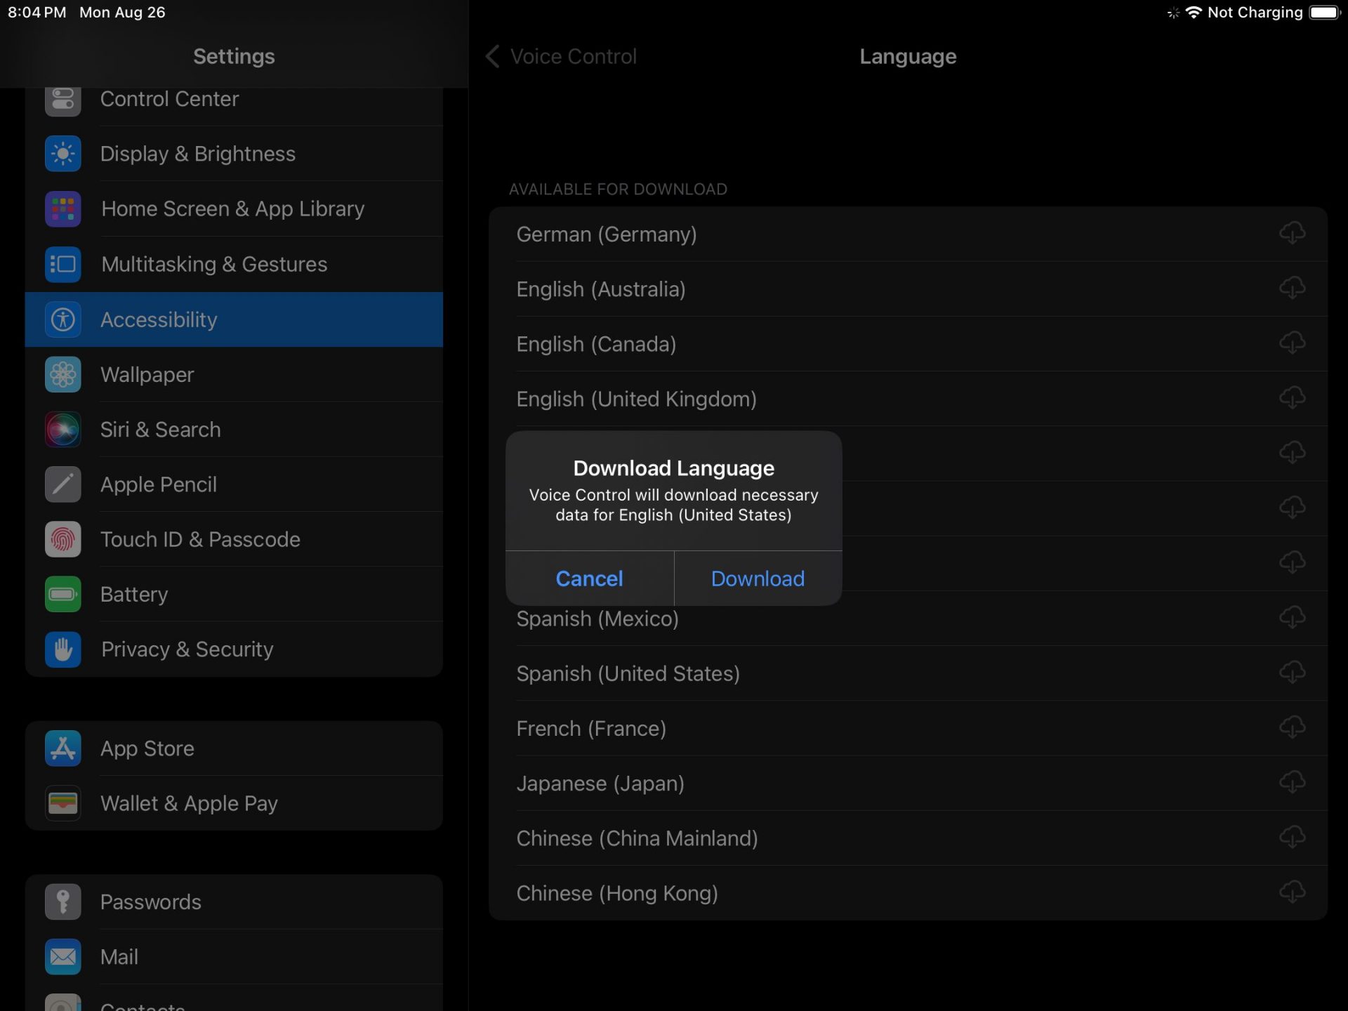Image resolution: width=1348 pixels, height=1011 pixels.
Task: Tap the Touch ID fingerprint icon
Action: 63,539
